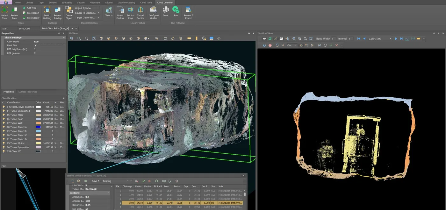Open the Clu... dropdown in Section View
Image resolution: width=446 pixels, height=210 pixels.
tap(291, 45)
